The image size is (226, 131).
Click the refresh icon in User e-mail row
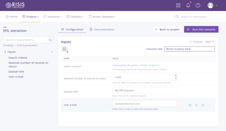point(190,105)
